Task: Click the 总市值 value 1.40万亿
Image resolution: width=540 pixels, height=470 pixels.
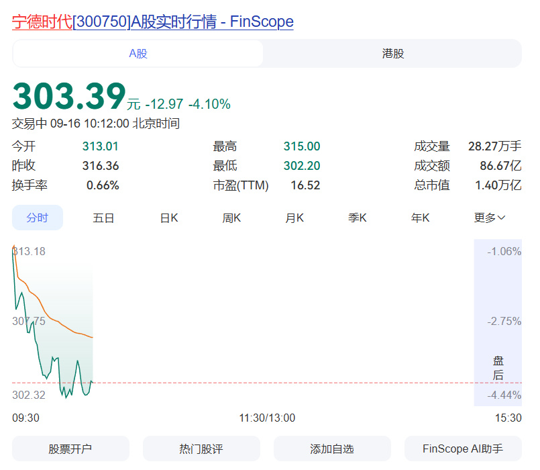Action: pos(498,185)
